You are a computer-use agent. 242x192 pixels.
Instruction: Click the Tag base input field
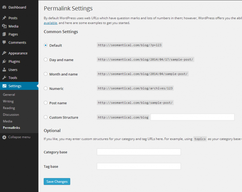tap(139, 166)
